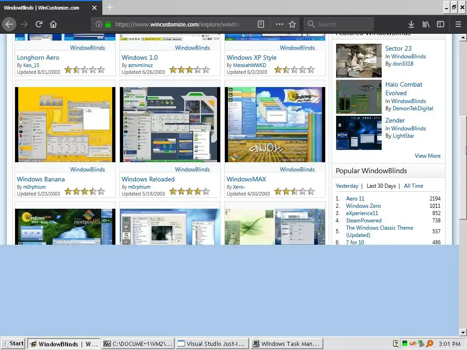Close the WindowBlinds | WinCustomize.com tab

[x=94, y=8]
